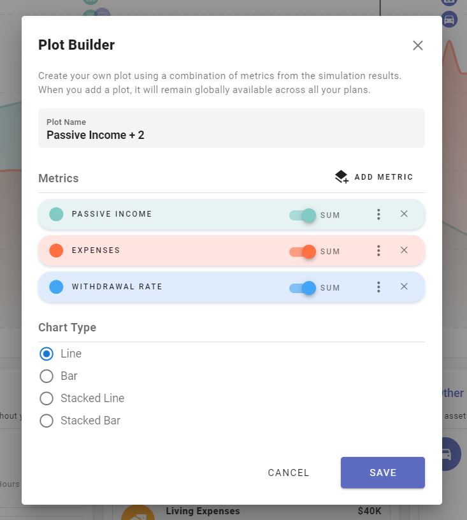Remove the Expenses metric with its X

(404, 250)
